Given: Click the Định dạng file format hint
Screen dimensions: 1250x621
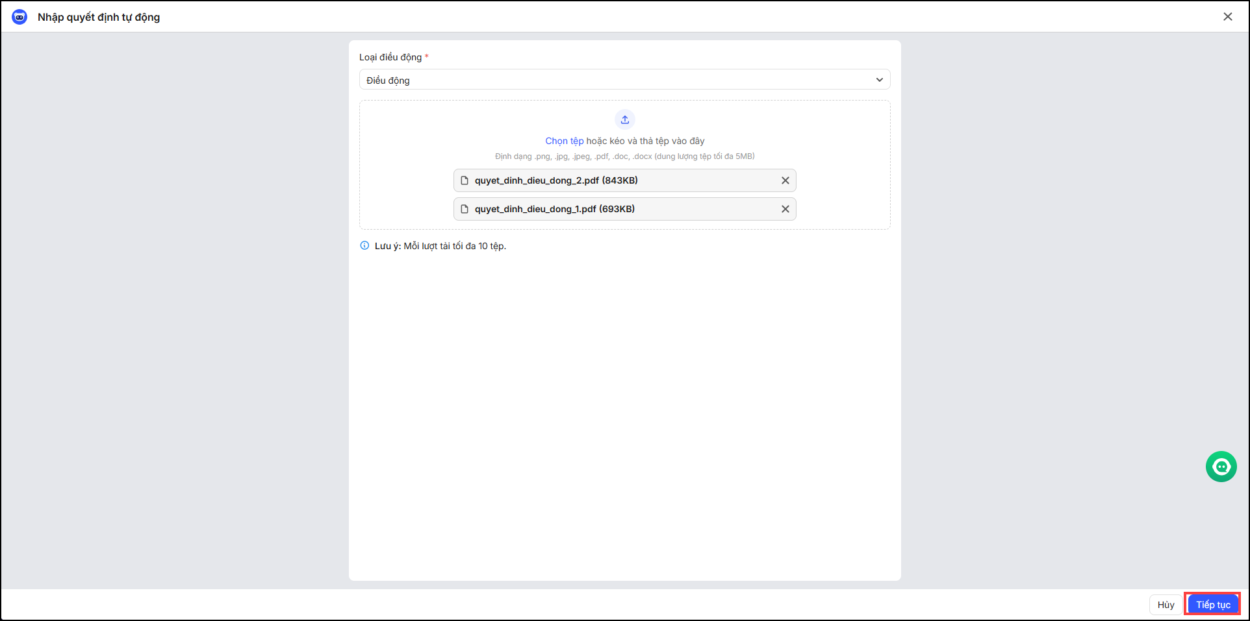Looking at the screenshot, I should pyautogui.click(x=624, y=156).
